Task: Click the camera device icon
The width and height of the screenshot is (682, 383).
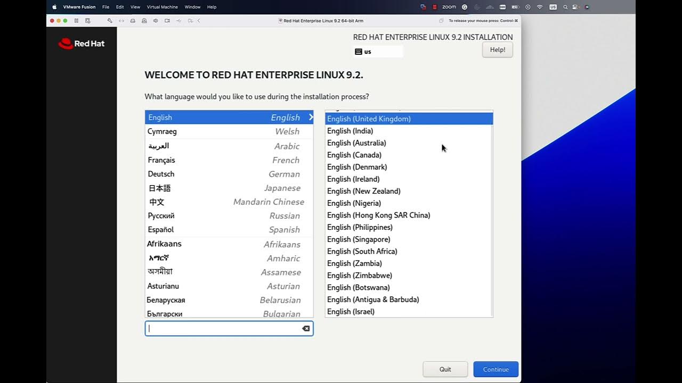Action: [x=167, y=21]
